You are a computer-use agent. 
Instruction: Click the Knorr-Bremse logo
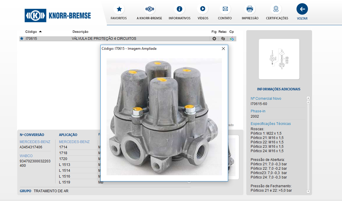pyautogui.click(x=58, y=16)
